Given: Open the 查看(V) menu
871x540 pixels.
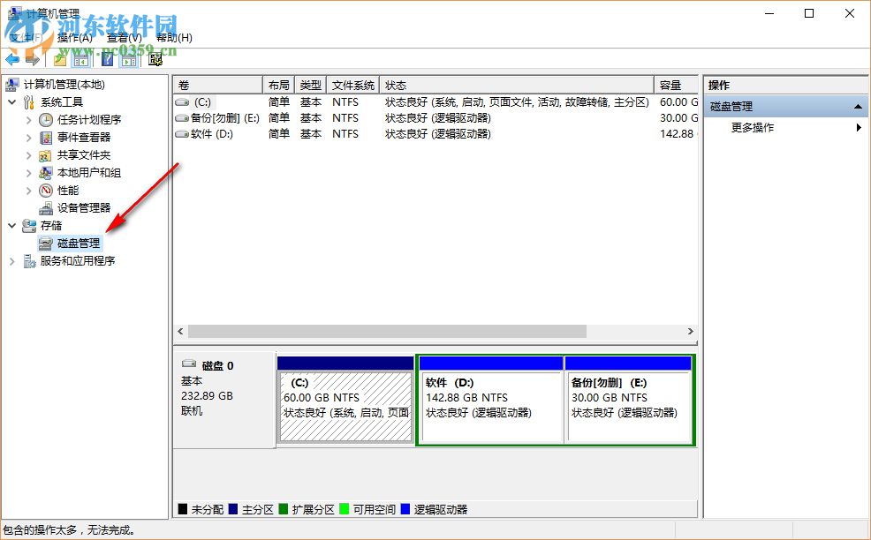Looking at the screenshot, I should pos(122,38).
